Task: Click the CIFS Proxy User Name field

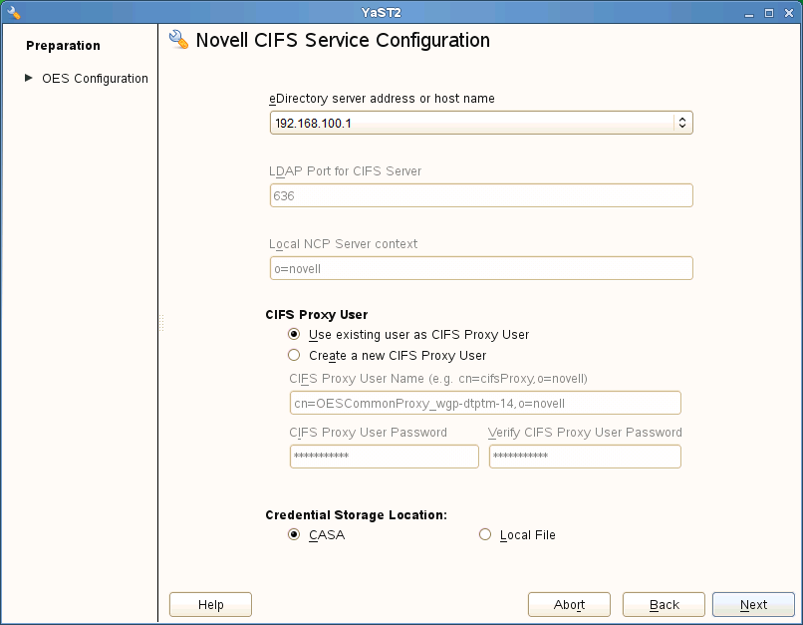Action: 485,403
